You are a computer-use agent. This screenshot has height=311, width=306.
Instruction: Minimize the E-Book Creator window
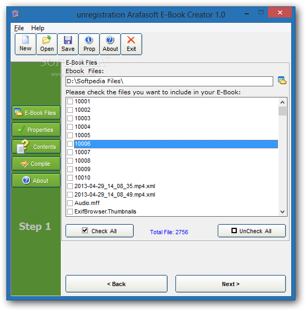click(x=247, y=13)
